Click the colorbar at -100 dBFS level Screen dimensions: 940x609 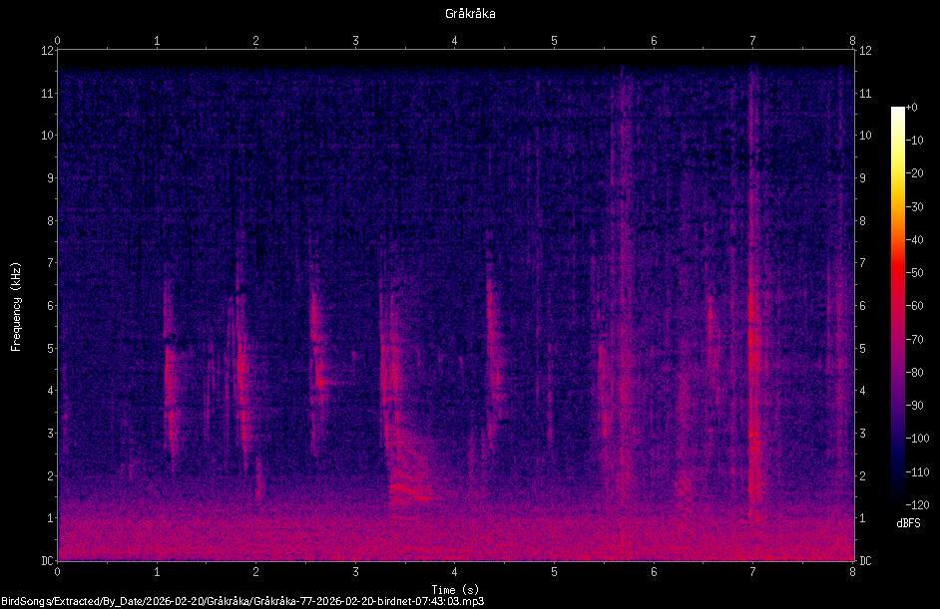(897, 439)
